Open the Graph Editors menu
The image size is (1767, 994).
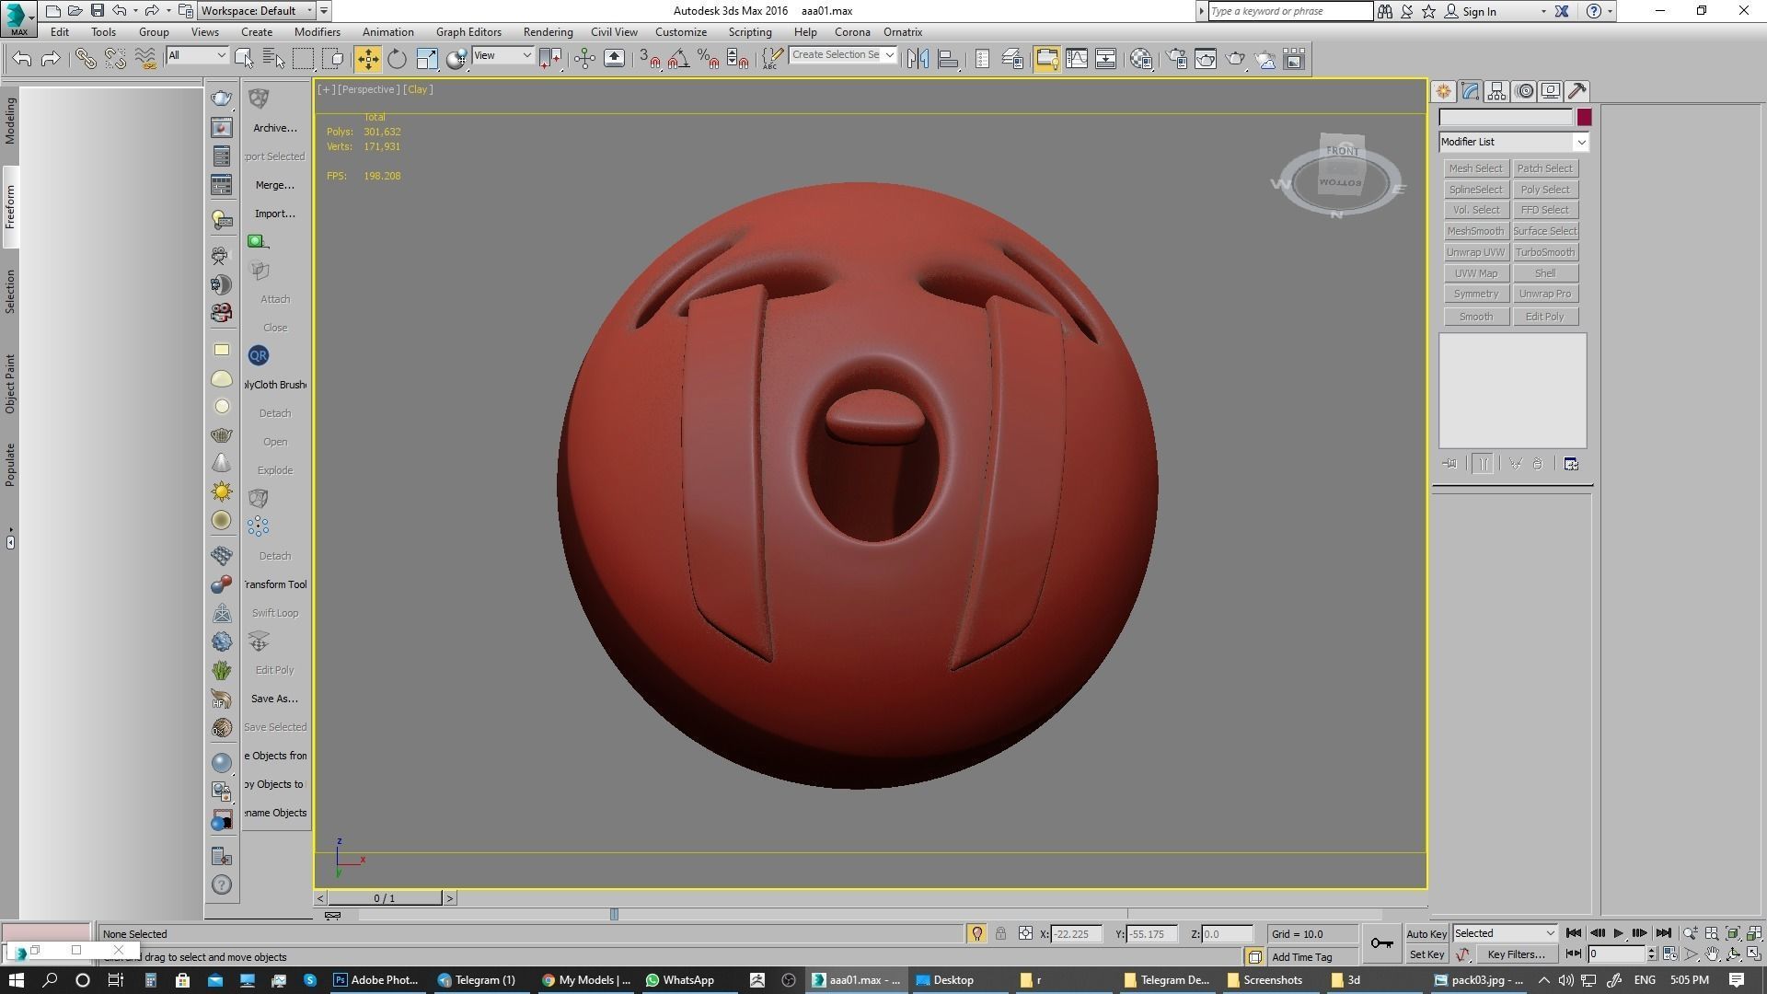(x=468, y=32)
